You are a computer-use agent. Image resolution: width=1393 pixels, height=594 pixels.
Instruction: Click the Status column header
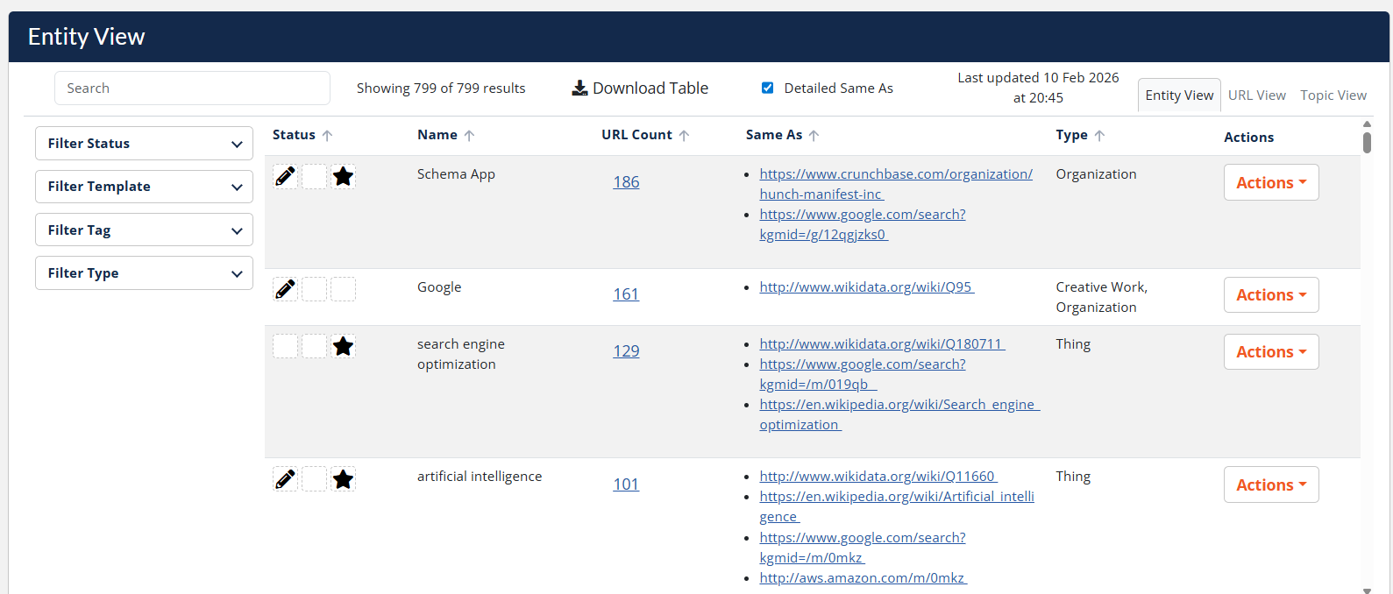[x=294, y=135]
